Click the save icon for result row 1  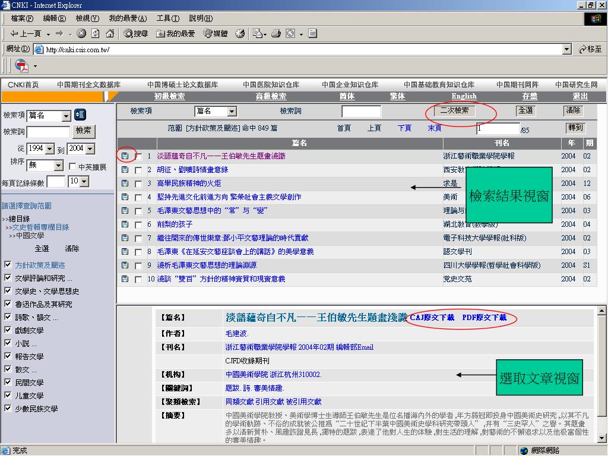[x=125, y=156]
